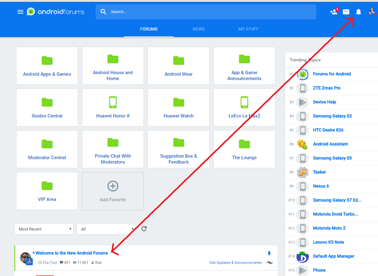The image size is (378, 276).
Task: Switch to the My Stuff tab
Action: tap(248, 29)
